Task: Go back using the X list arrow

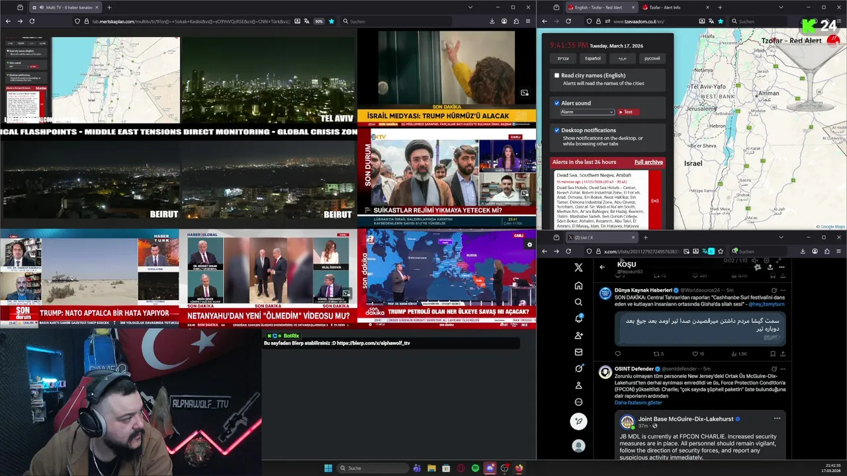Action: pyautogui.click(x=602, y=267)
